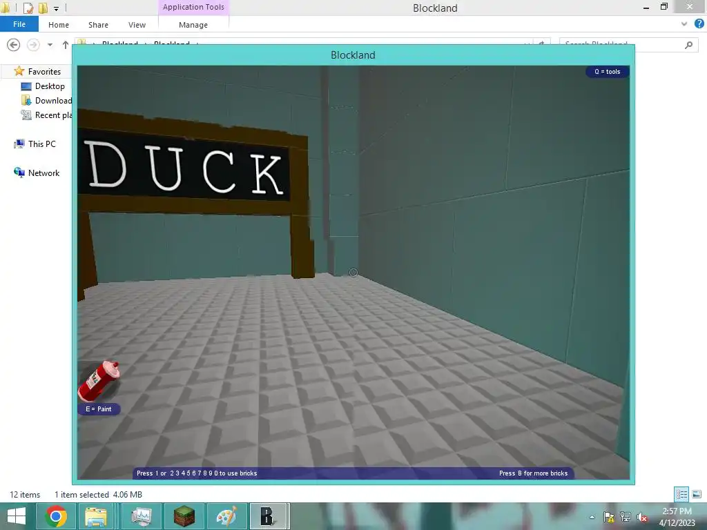707x530 pixels.
Task: Switch to Details view icon in status bar
Action: tap(681, 494)
